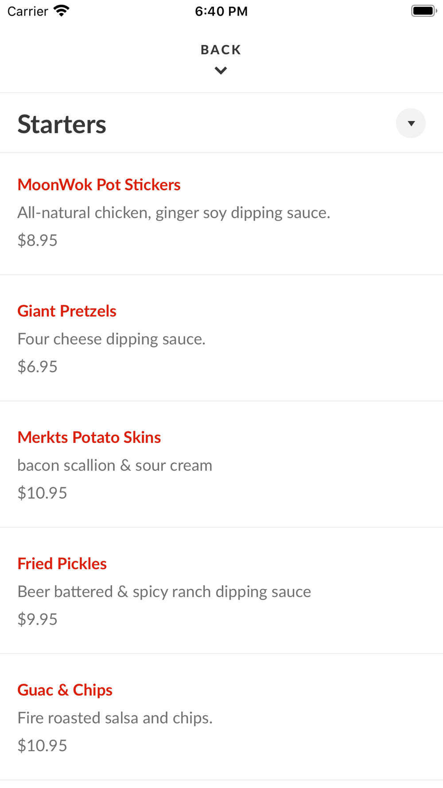The width and height of the screenshot is (443, 788).
Task: Tap 'All-natural chicken, ginger soy' description
Action: click(x=174, y=213)
